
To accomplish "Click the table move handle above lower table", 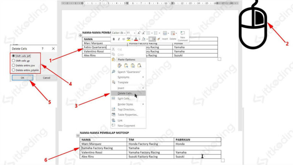I will pyautogui.click(x=78, y=136).
